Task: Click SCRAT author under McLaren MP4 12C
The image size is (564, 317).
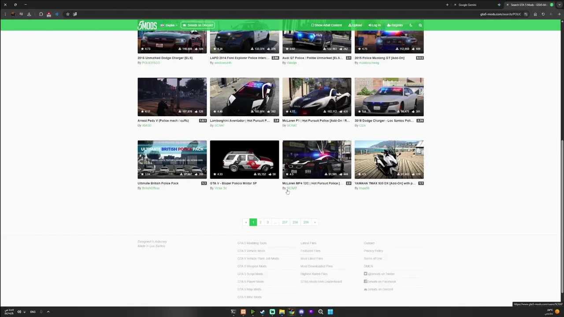Action: click(x=292, y=188)
